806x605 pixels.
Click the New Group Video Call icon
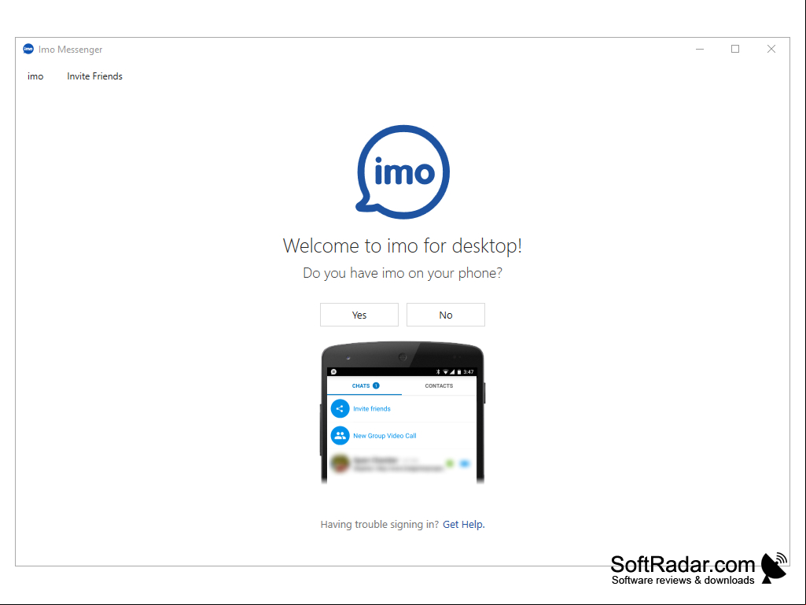340,436
